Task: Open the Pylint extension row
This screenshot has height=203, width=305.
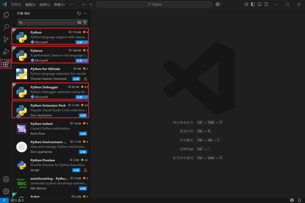Action: (52, 196)
